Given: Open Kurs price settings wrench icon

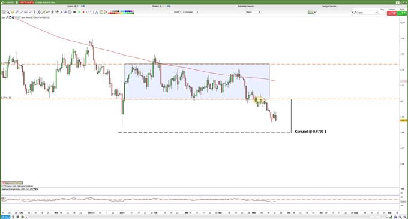Looking at the screenshot, I should [x=7, y=17].
